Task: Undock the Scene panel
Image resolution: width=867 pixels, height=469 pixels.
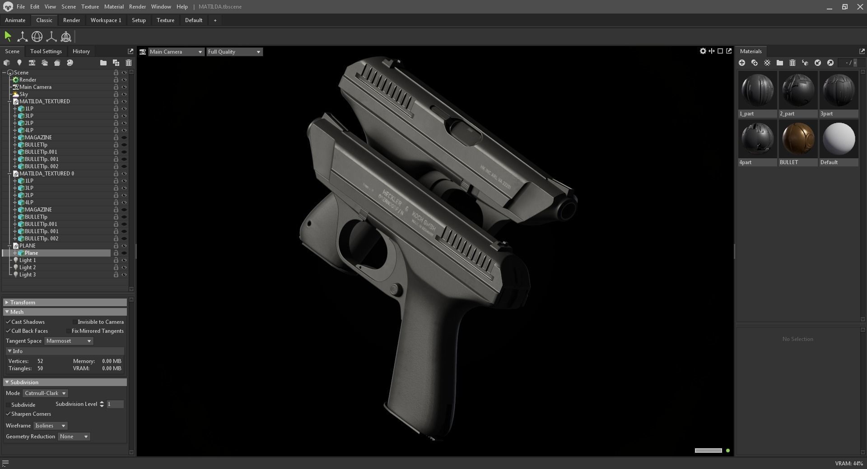Action: pyautogui.click(x=131, y=51)
